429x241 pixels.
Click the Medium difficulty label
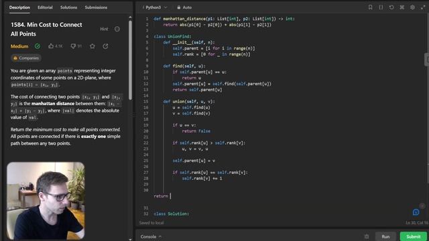[x=19, y=46]
